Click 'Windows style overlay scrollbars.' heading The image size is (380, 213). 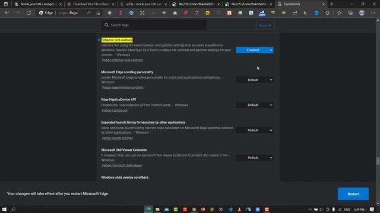(125, 177)
